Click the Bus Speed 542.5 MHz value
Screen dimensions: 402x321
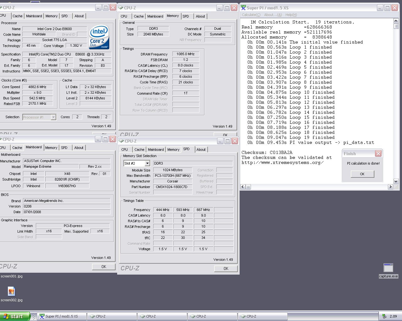point(37,98)
